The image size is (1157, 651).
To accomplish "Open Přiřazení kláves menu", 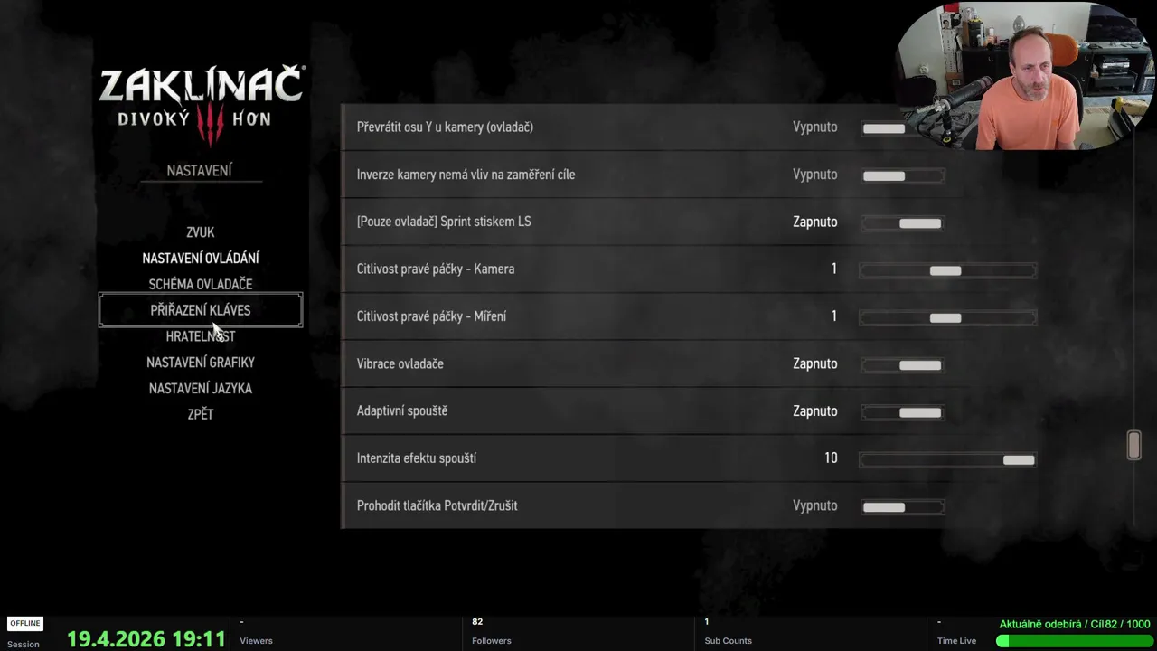I will coord(201,310).
